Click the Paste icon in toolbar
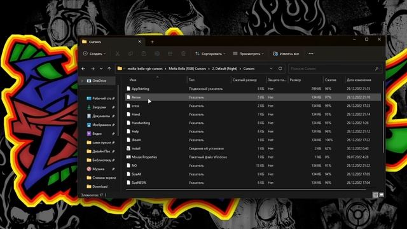This screenshot has height=229, width=407. pos(144,53)
